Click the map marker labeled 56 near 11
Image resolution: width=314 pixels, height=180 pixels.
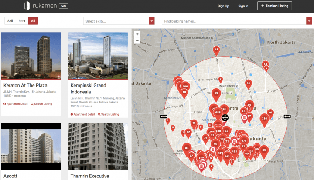215,144
